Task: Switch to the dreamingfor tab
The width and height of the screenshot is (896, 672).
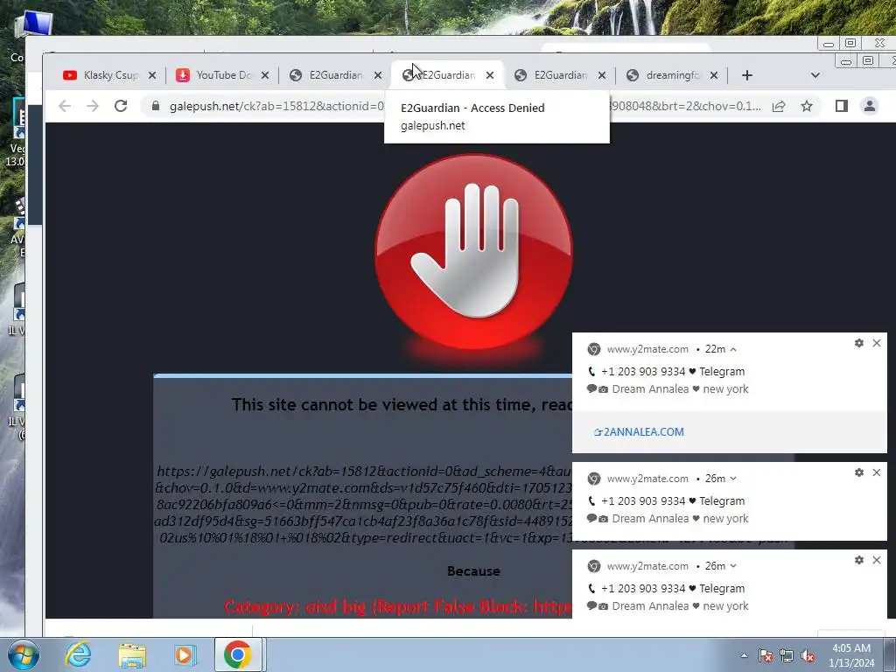Action: point(663,75)
